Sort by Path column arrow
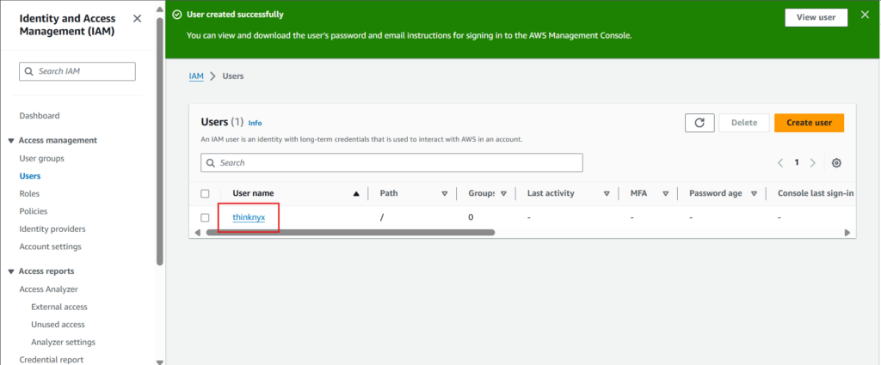Screen dimensions: 881x365 pos(445,194)
